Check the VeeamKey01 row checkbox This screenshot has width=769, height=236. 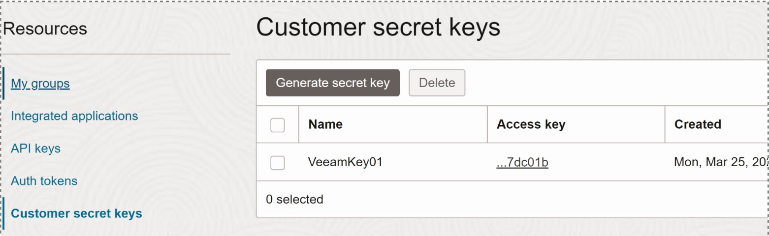[x=278, y=163]
